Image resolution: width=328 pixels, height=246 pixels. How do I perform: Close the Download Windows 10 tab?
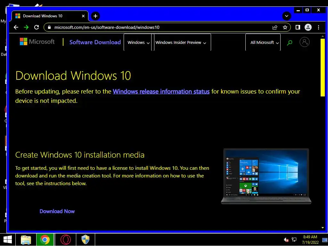(83, 16)
